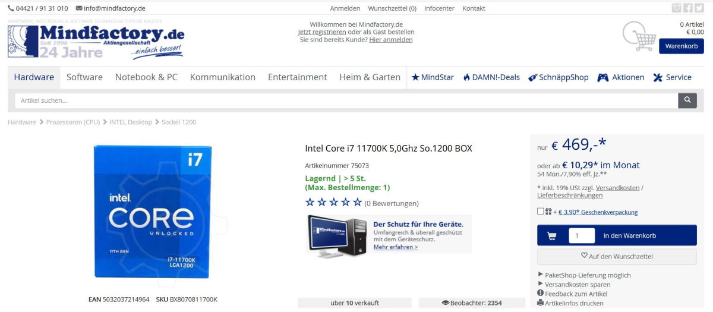Open DAMN!-Deals with flame icon
Viewport: 713px width, 312px height.
tap(491, 77)
